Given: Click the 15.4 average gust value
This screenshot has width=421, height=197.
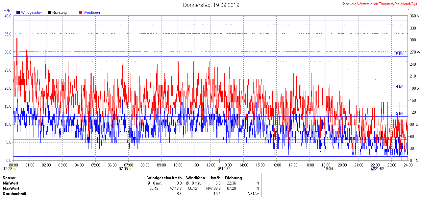Looking at the screenshot, I should [x=217, y=194].
